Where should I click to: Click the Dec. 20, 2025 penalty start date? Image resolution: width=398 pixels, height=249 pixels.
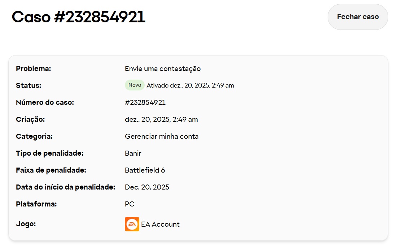click(x=147, y=187)
